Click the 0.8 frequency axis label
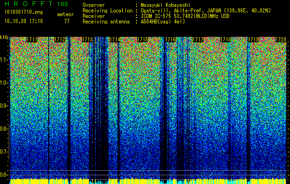This screenshot has width=290, height=184. click(4, 129)
